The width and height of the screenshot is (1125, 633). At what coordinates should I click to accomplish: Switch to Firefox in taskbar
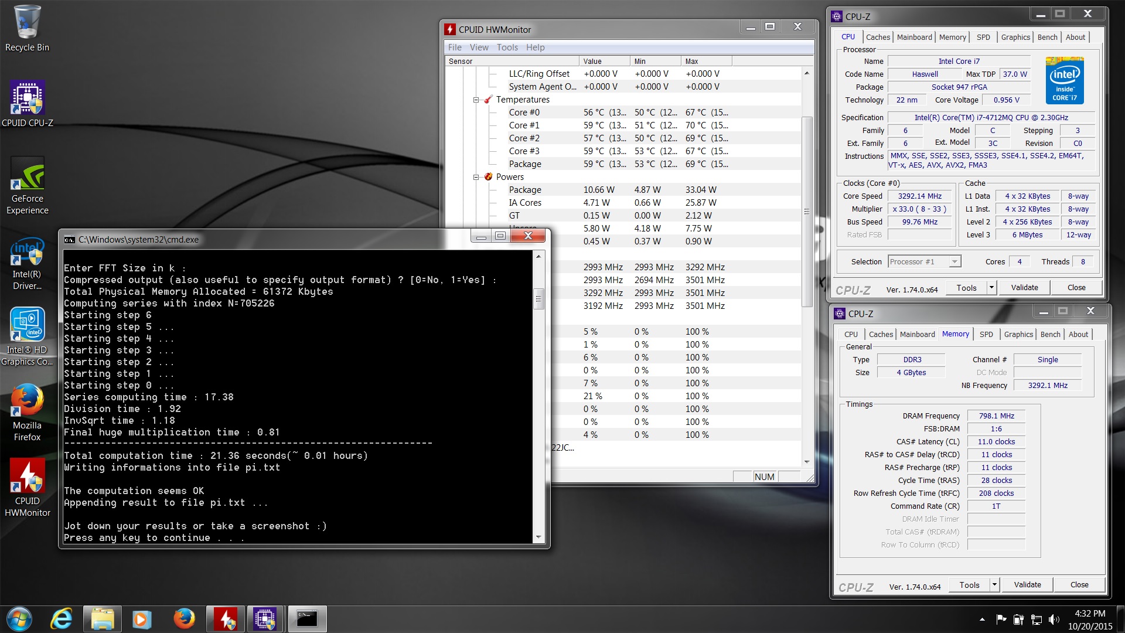[x=184, y=619]
